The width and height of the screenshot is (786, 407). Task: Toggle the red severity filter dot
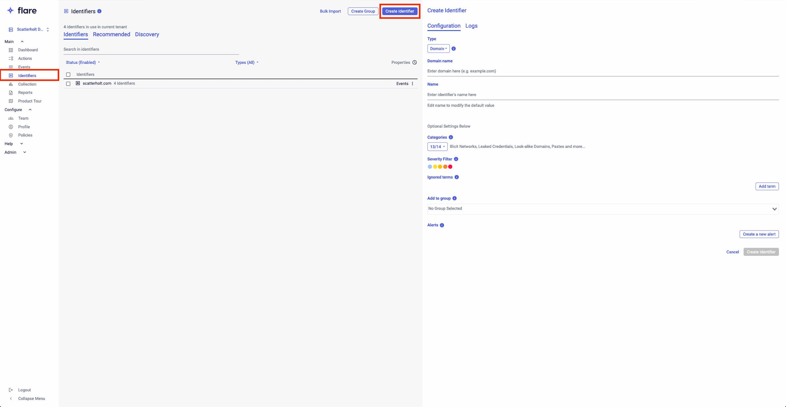450,166
